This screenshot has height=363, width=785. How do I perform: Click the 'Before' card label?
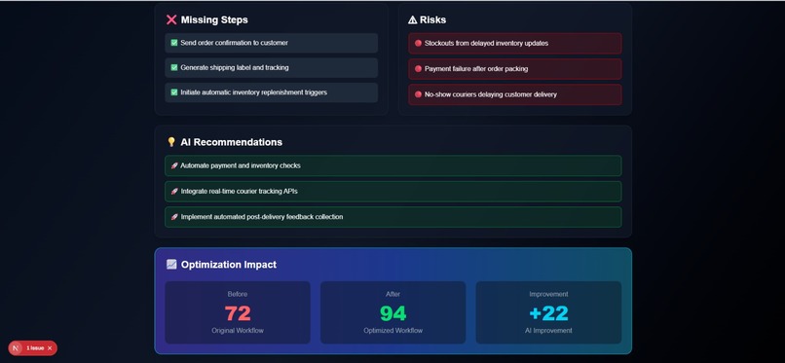[x=238, y=294]
